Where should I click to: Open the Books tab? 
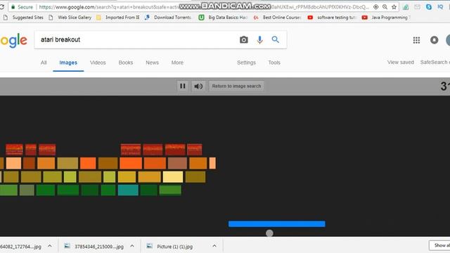point(126,63)
